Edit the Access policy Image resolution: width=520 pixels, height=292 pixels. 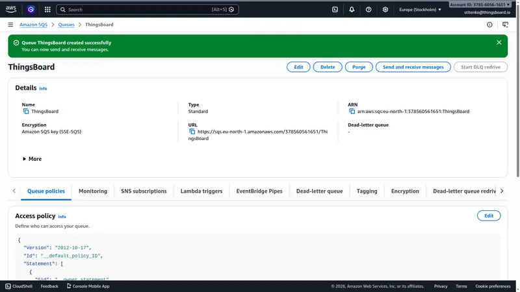(x=489, y=215)
